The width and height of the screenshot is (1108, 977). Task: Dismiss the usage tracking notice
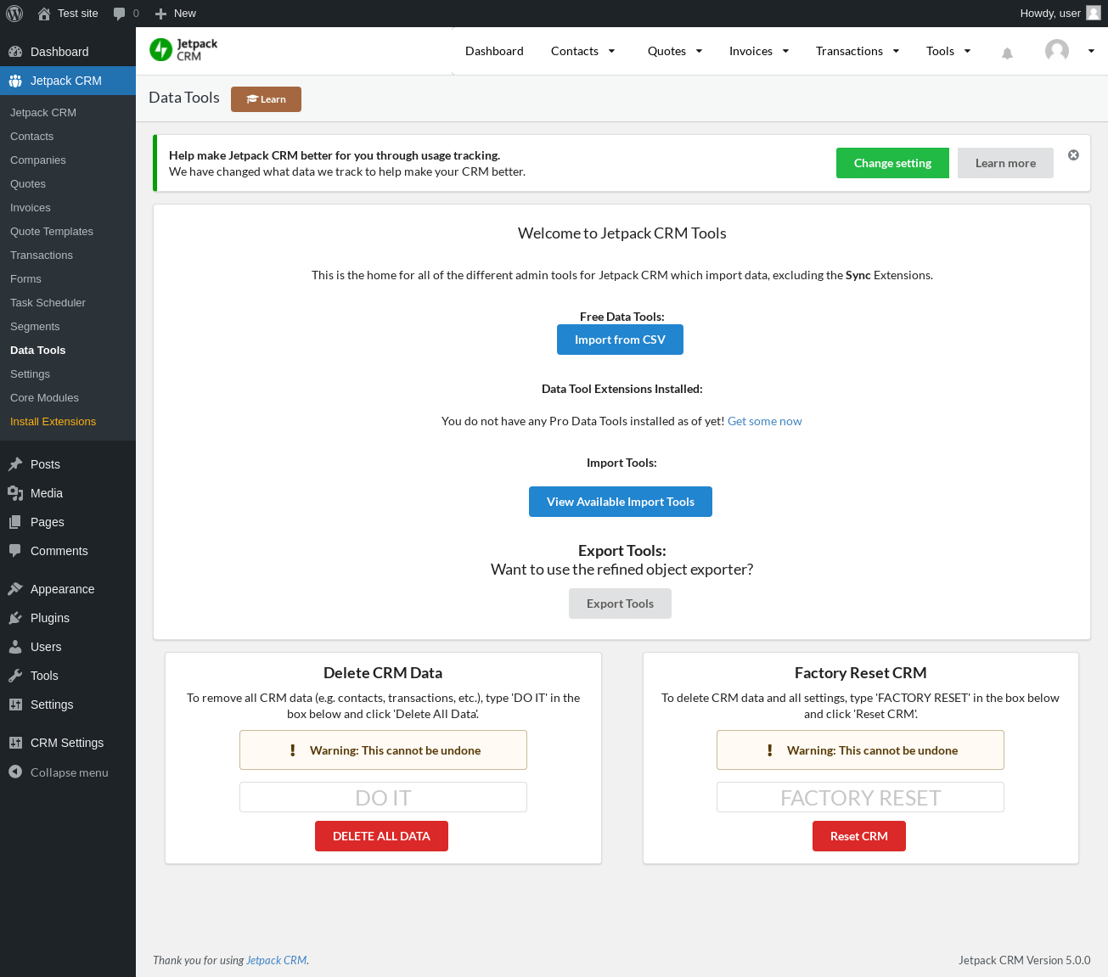[1073, 155]
